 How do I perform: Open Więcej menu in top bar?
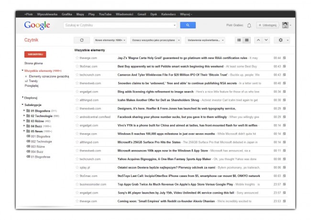click(186, 14)
